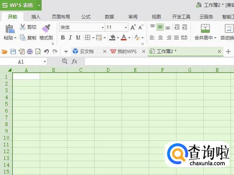This screenshot has width=234, height=175.
Task: Select column D header
Action: [x=108, y=70]
